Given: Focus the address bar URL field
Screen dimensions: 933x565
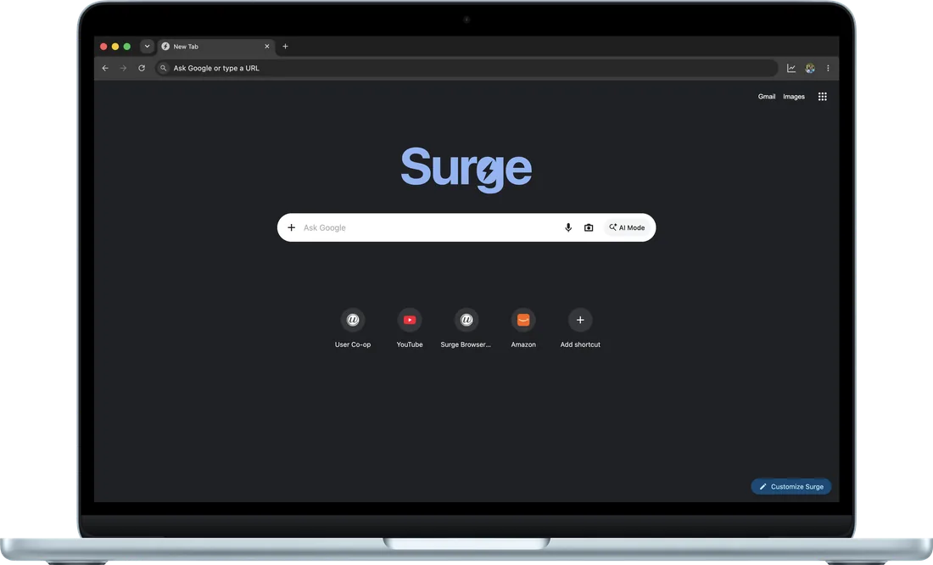Looking at the screenshot, I should pyautogui.click(x=466, y=68).
